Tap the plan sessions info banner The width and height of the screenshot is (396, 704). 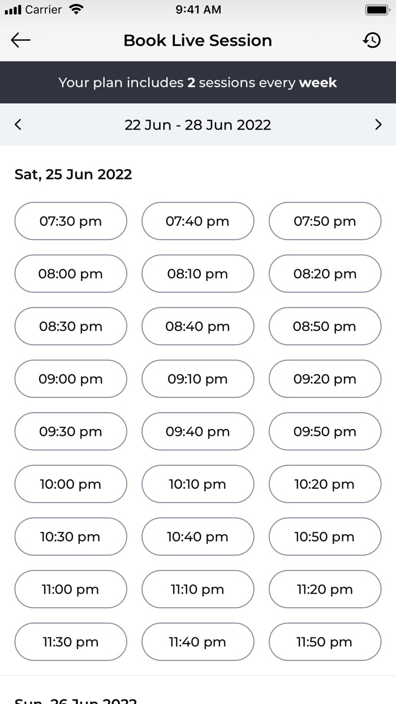click(198, 83)
